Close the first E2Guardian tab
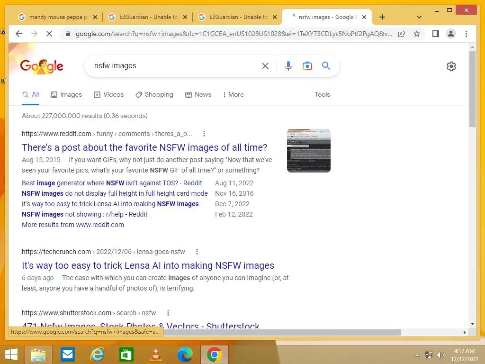485x364 pixels. pyautogui.click(x=185, y=17)
